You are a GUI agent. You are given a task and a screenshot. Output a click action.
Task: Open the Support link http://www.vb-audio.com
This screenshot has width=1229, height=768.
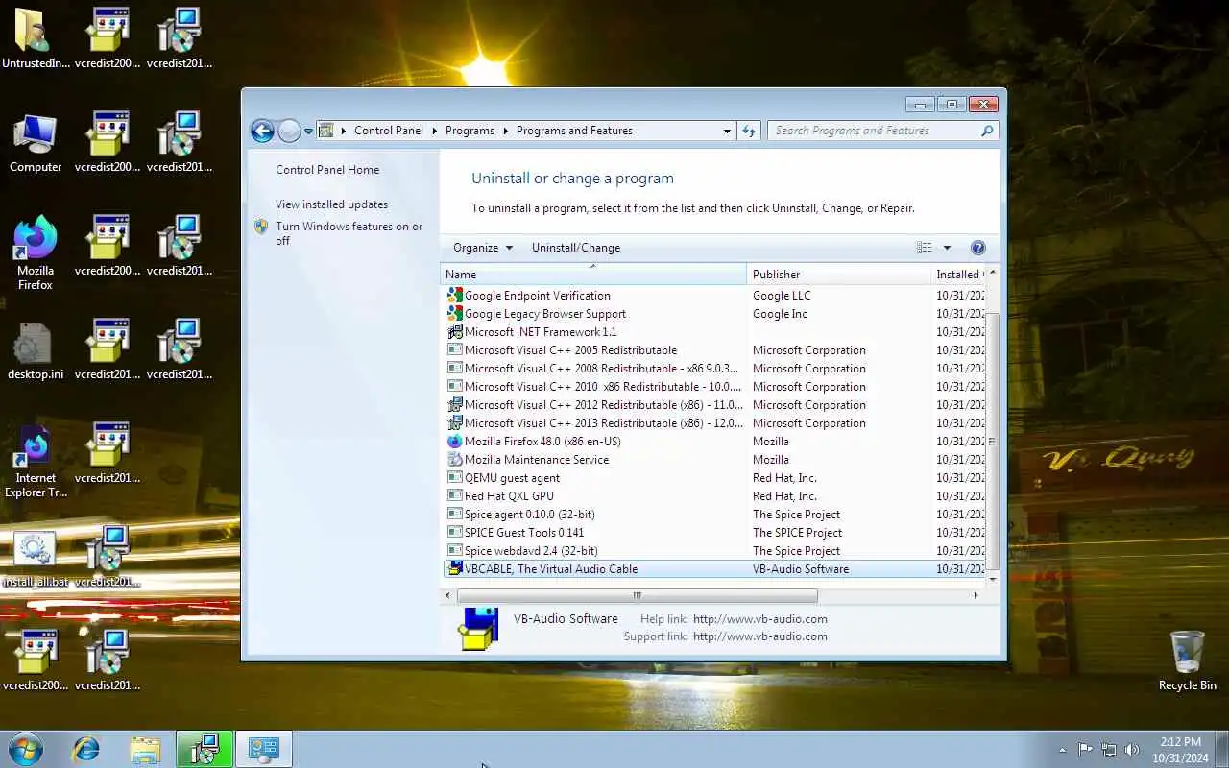point(760,636)
